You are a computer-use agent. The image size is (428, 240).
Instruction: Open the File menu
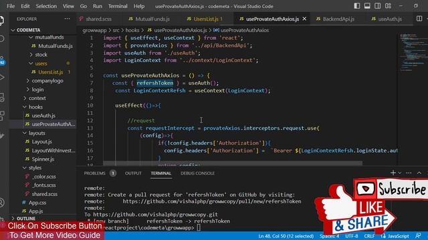[x=11, y=6]
